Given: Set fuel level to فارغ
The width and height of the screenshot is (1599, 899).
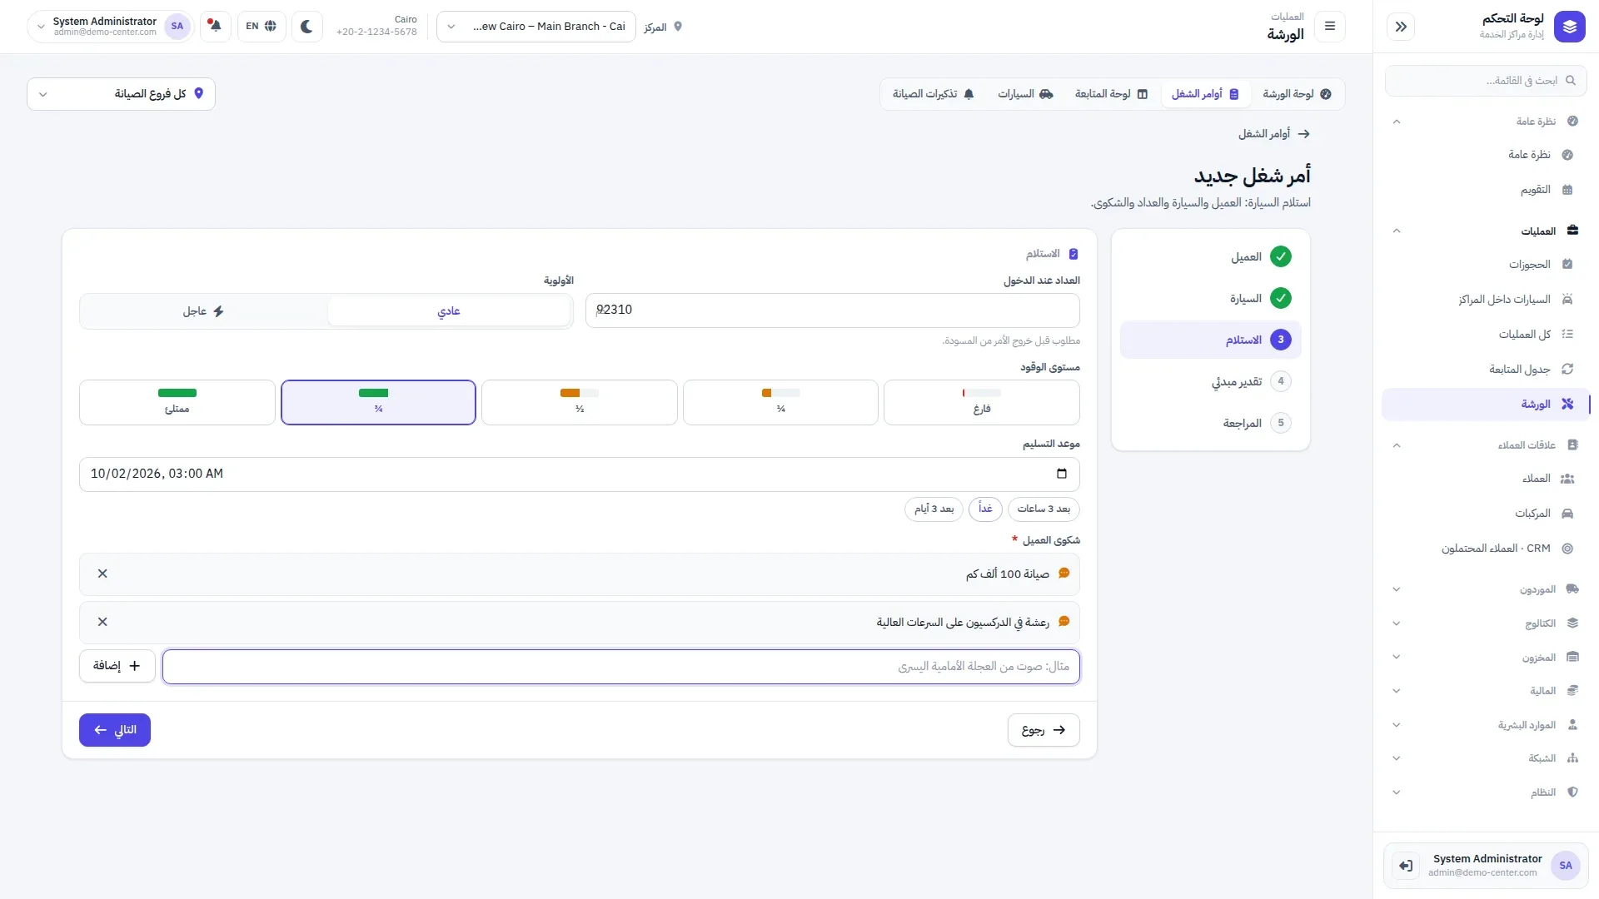Looking at the screenshot, I should coord(981,402).
